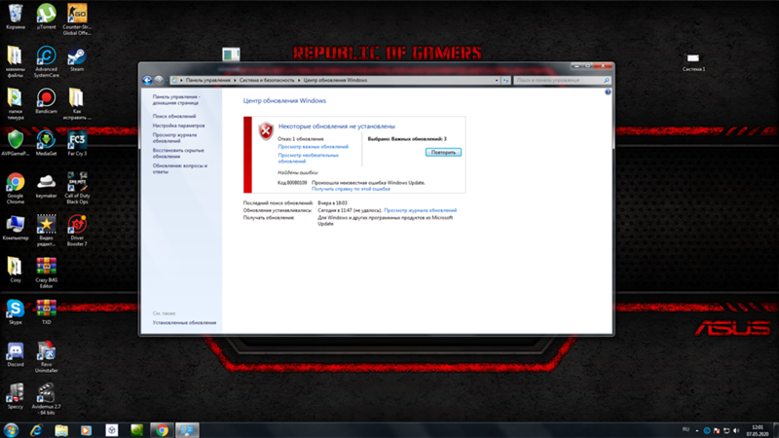Open Установленные обновления link

(184, 323)
